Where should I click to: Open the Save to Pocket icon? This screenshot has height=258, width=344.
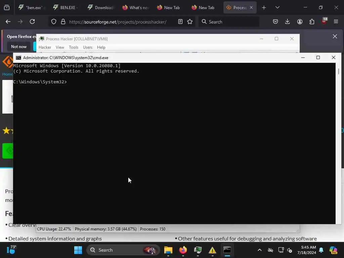tap(275, 21)
